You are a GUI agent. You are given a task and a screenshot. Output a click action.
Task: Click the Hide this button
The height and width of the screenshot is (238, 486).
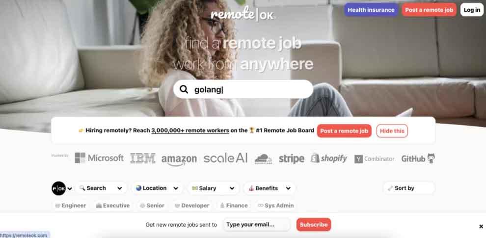click(x=392, y=131)
